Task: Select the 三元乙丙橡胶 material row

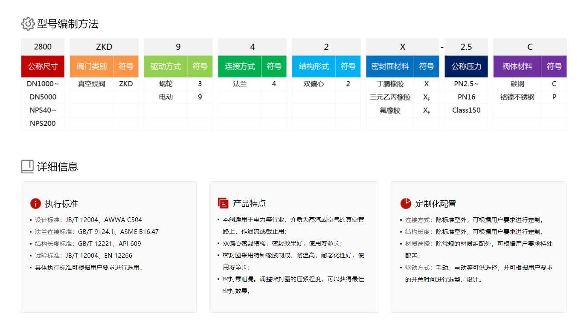Action: 390,97
